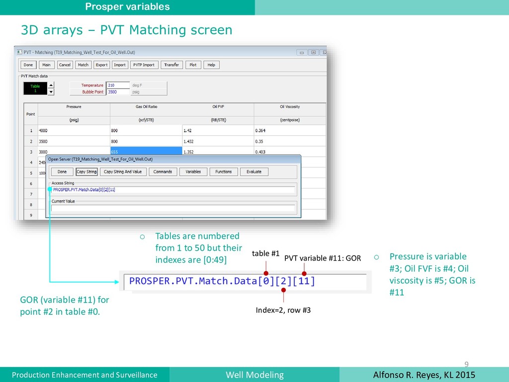The image size is (509, 382).
Task: Click the PVTP Import button
Action: tap(144, 65)
